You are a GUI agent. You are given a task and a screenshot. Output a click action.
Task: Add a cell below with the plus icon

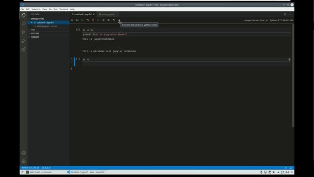72,69
